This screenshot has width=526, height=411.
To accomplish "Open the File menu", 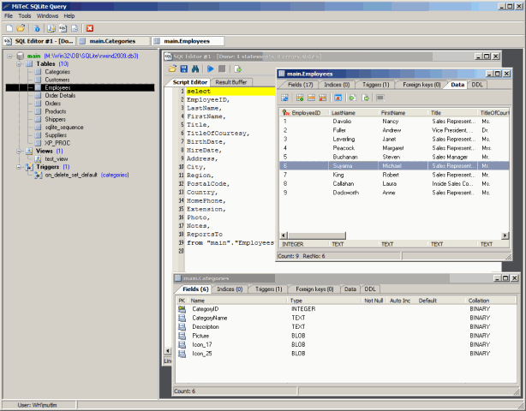I will click(9, 15).
